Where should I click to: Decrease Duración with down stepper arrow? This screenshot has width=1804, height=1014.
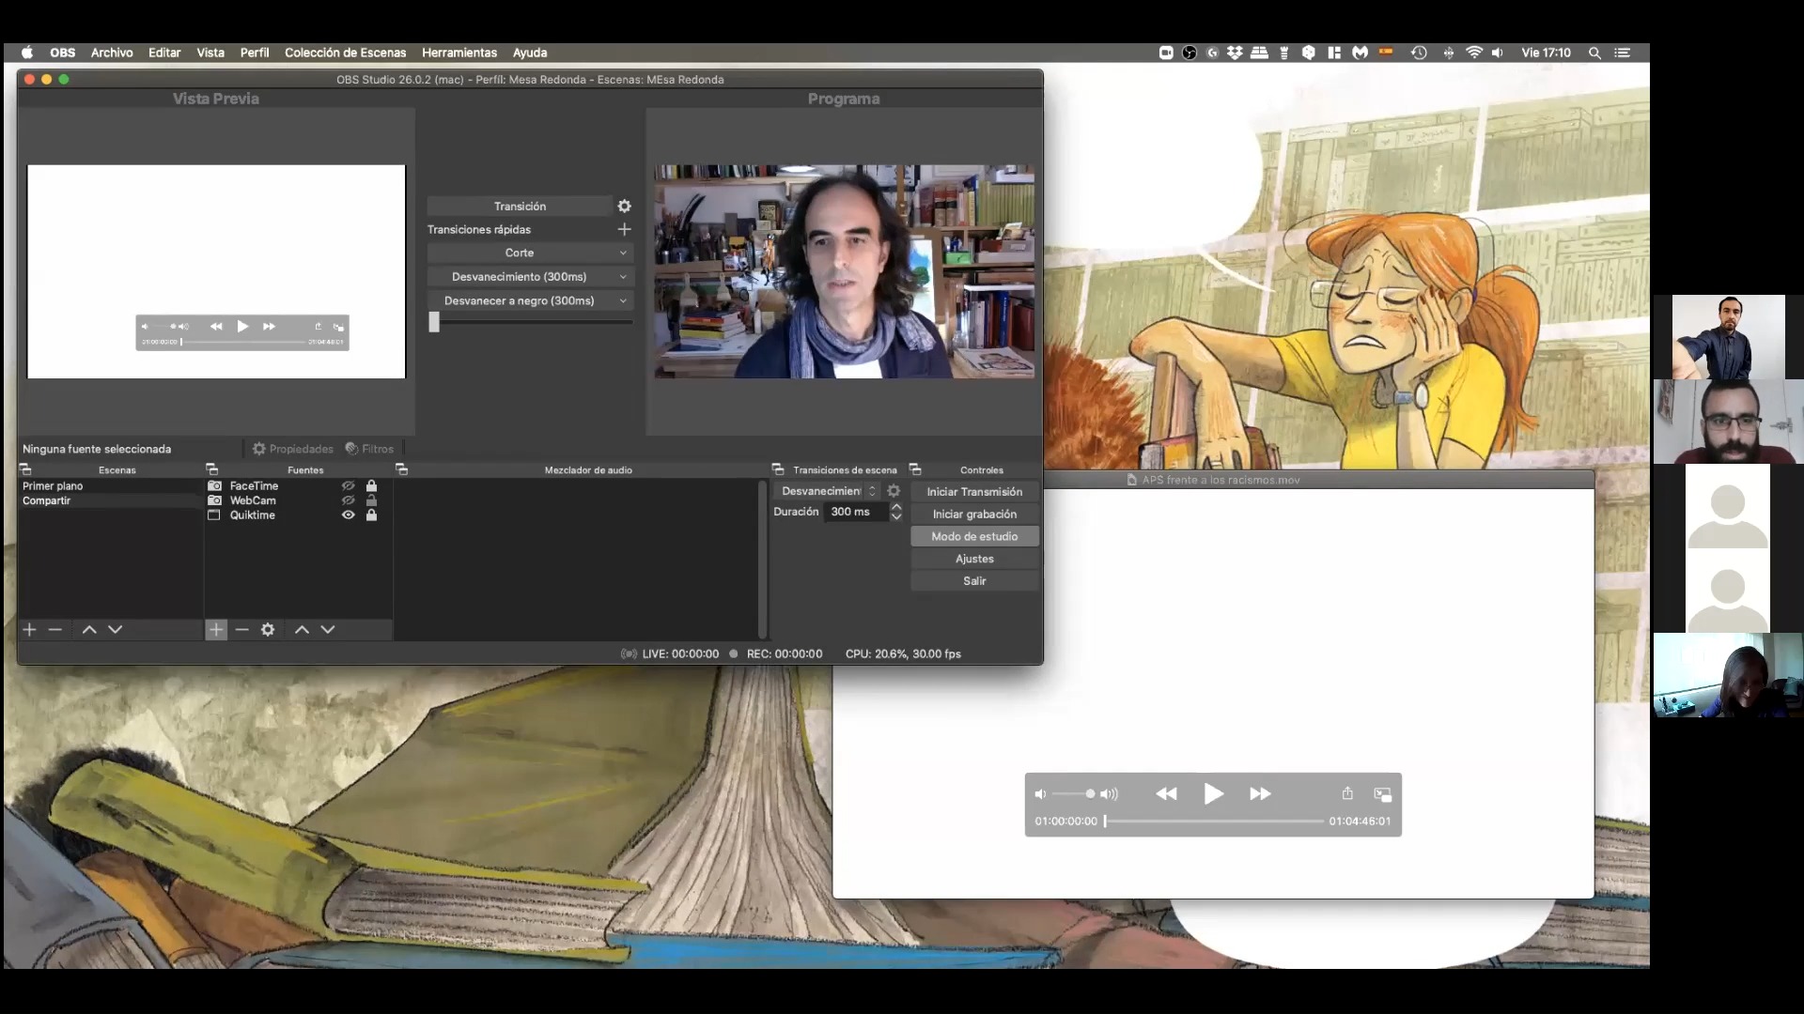(896, 516)
